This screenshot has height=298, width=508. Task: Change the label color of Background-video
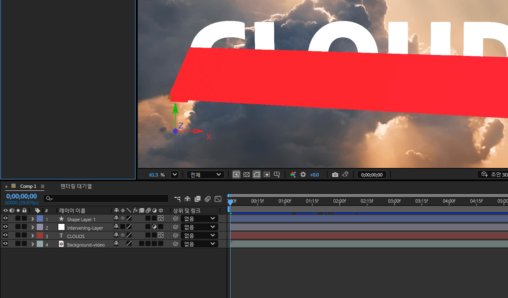pyautogui.click(x=40, y=244)
